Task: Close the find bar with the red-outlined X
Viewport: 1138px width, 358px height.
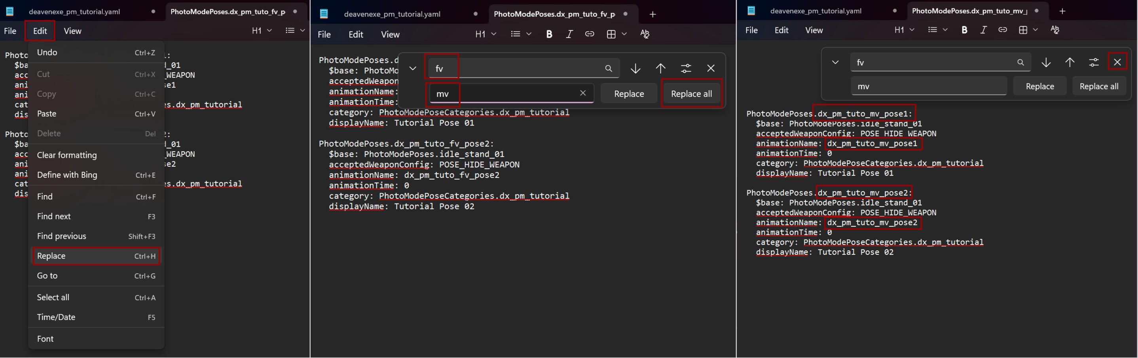Action: click(x=1117, y=62)
